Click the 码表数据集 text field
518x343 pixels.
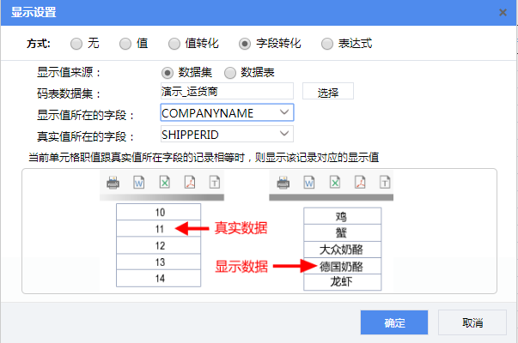point(227,93)
